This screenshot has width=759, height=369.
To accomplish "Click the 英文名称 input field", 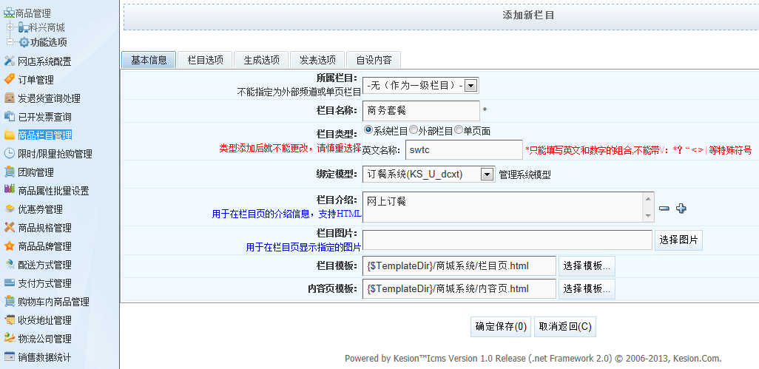I will point(464,150).
